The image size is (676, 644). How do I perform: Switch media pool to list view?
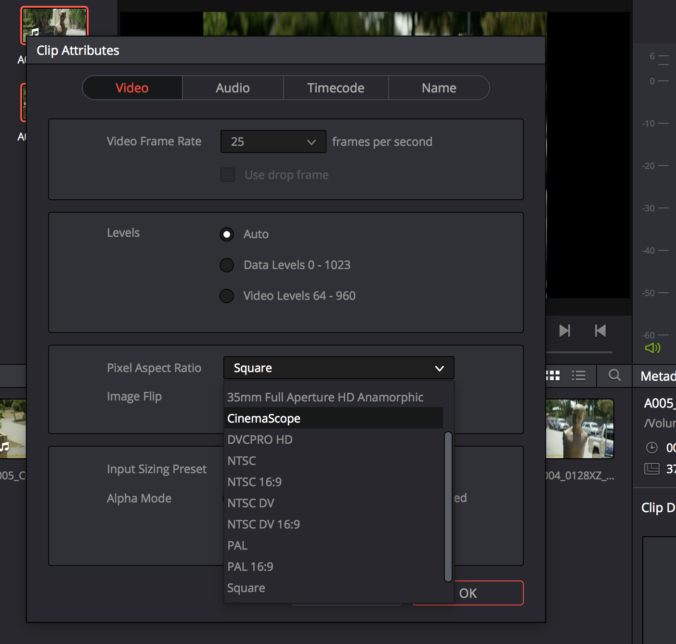coord(578,375)
